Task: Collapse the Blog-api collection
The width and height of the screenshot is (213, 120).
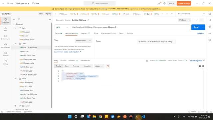Action: pyautogui.click(x=14, y=24)
